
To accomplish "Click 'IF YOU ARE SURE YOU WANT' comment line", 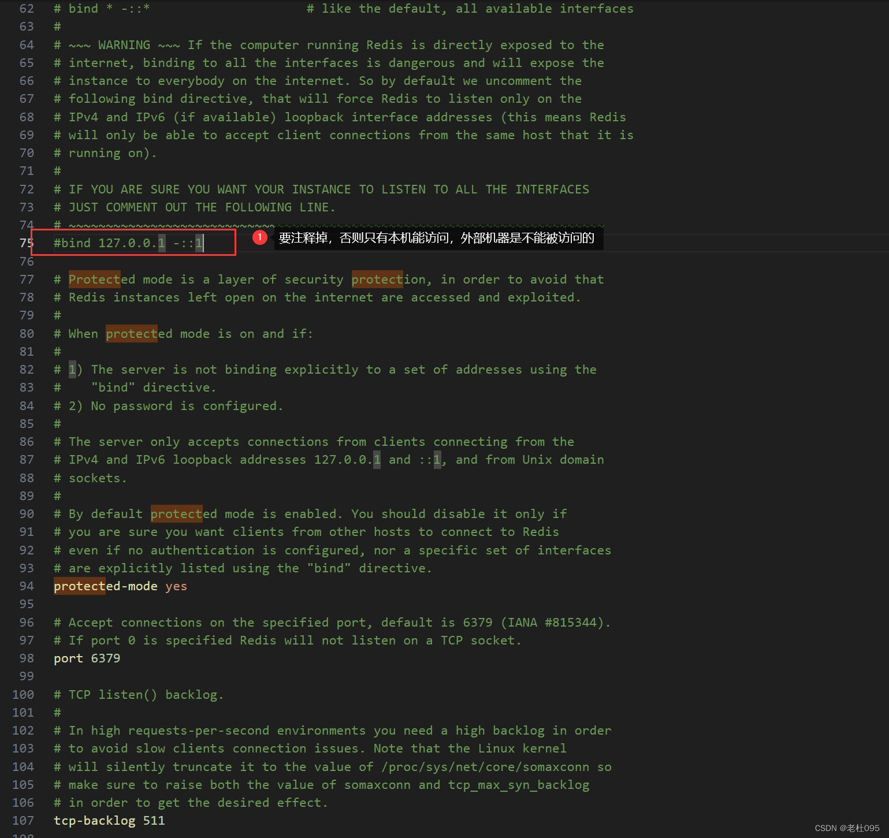I will [322, 189].
